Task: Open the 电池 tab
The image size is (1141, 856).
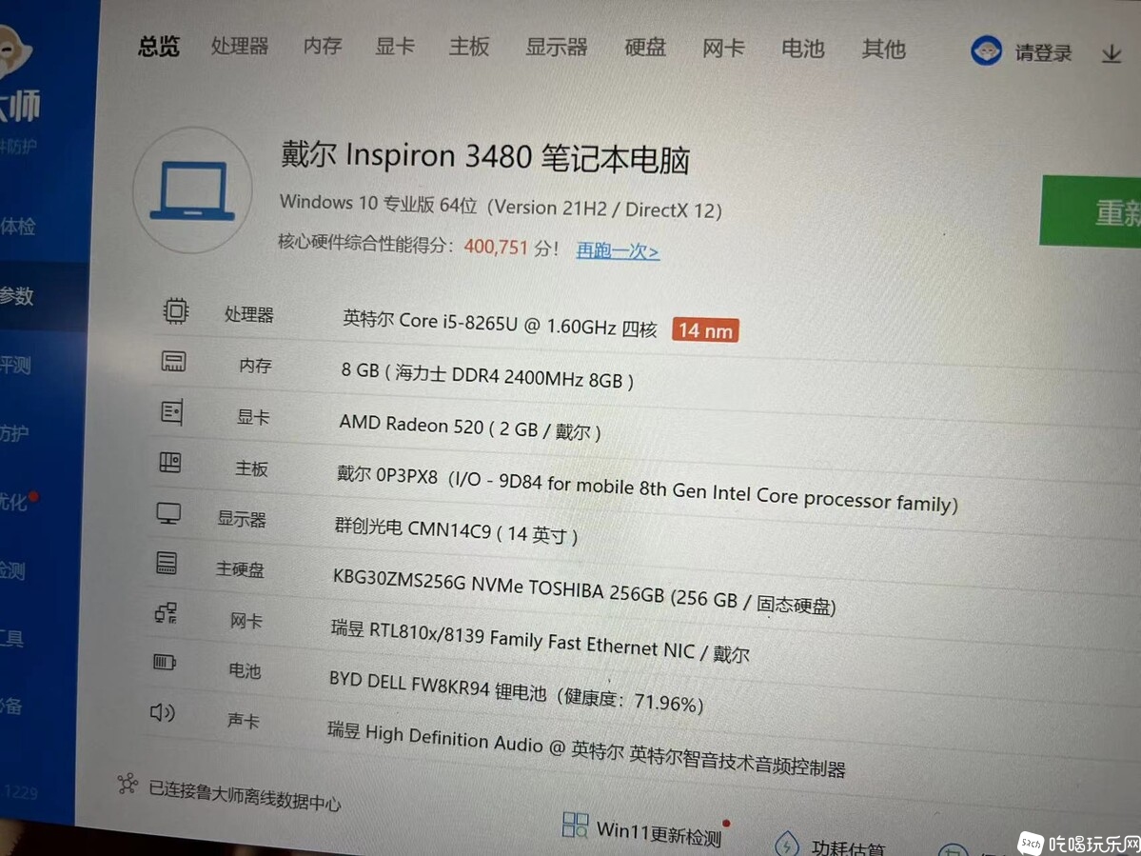Action: tap(802, 49)
